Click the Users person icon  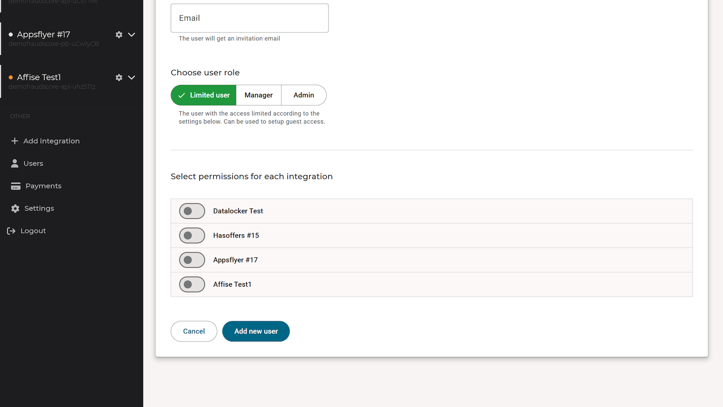(15, 163)
